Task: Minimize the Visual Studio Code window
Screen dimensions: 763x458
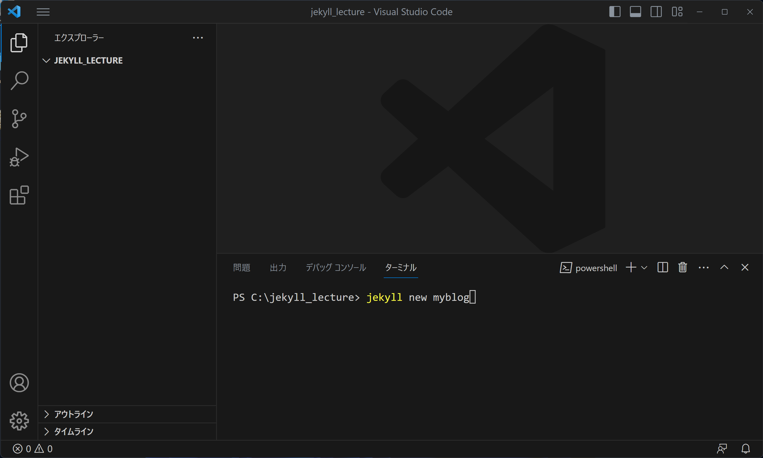Action: (700, 12)
